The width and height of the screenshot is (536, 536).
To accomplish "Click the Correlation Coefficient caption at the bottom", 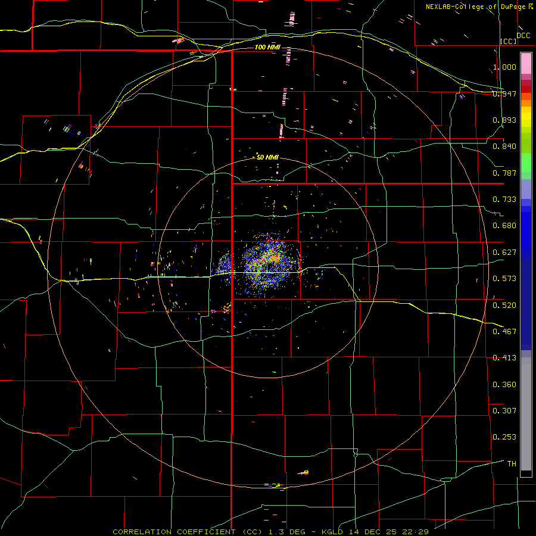I will pyautogui.click(x=271, y=532).
